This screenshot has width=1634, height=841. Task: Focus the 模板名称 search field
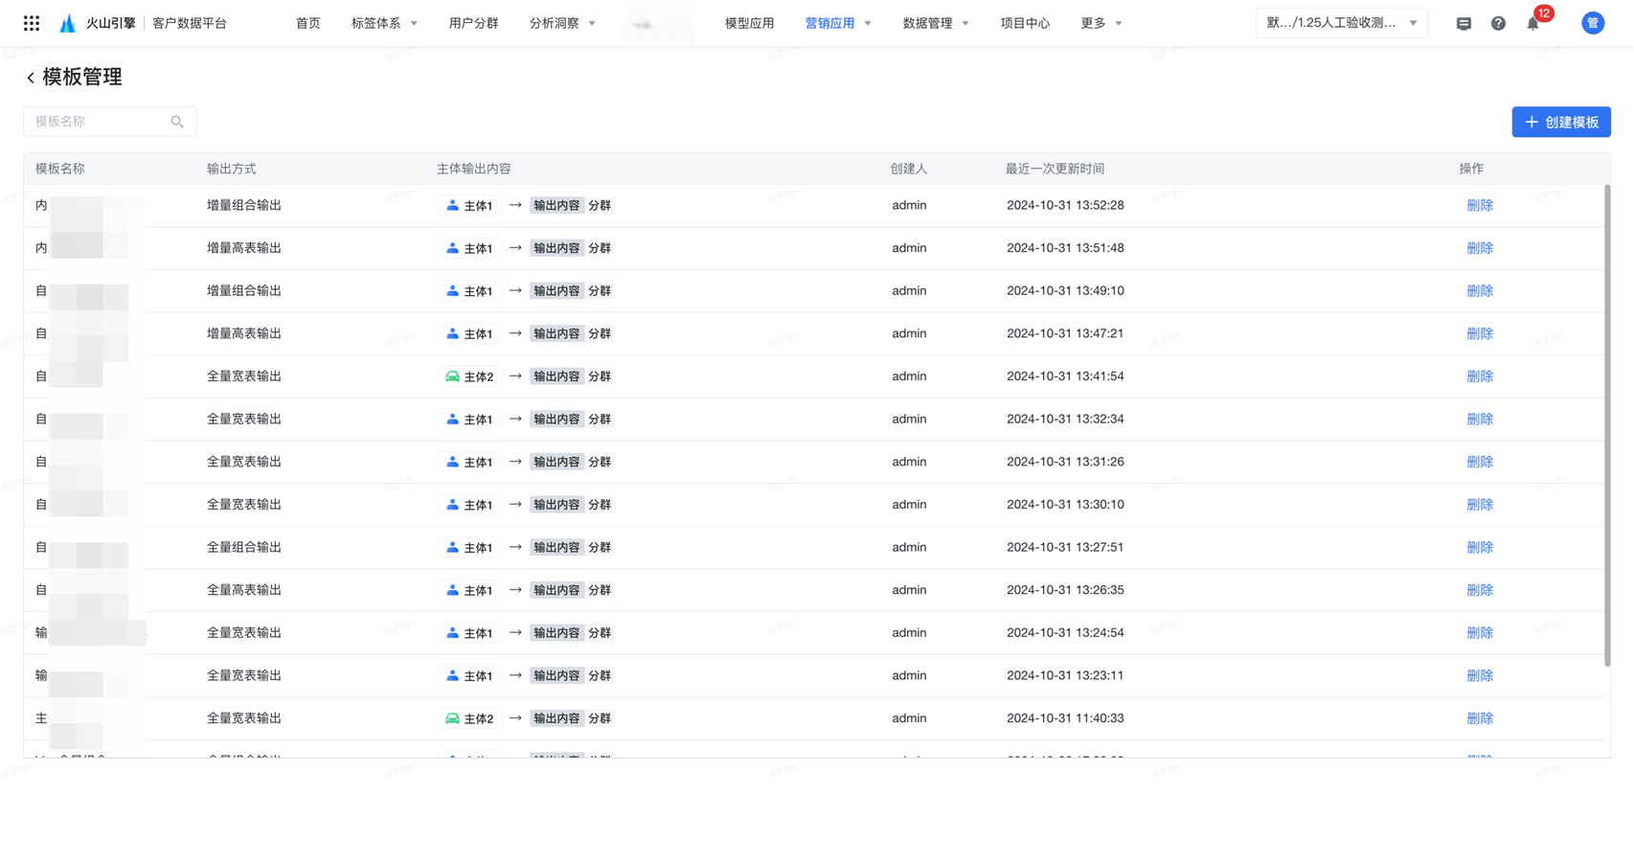pos(99,122)
